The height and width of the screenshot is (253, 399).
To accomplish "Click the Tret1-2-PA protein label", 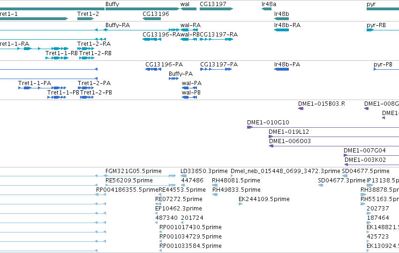I will [94, 83].
